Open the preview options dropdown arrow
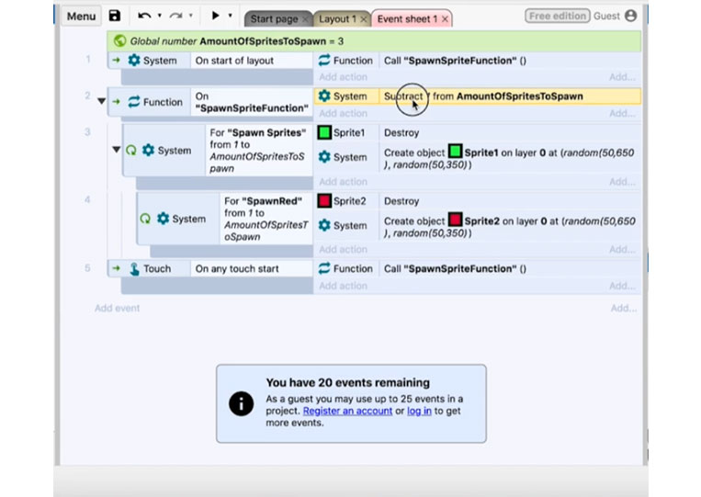The width and height of the screenshot is (701, 497). 231,16
